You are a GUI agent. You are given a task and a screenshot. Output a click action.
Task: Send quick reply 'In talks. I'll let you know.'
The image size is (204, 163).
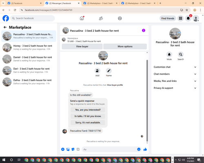[88, 116]
